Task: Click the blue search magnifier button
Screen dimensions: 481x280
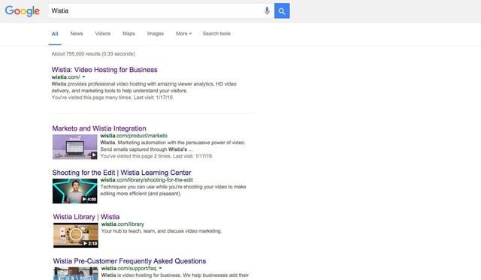Action: coord(282,11)
